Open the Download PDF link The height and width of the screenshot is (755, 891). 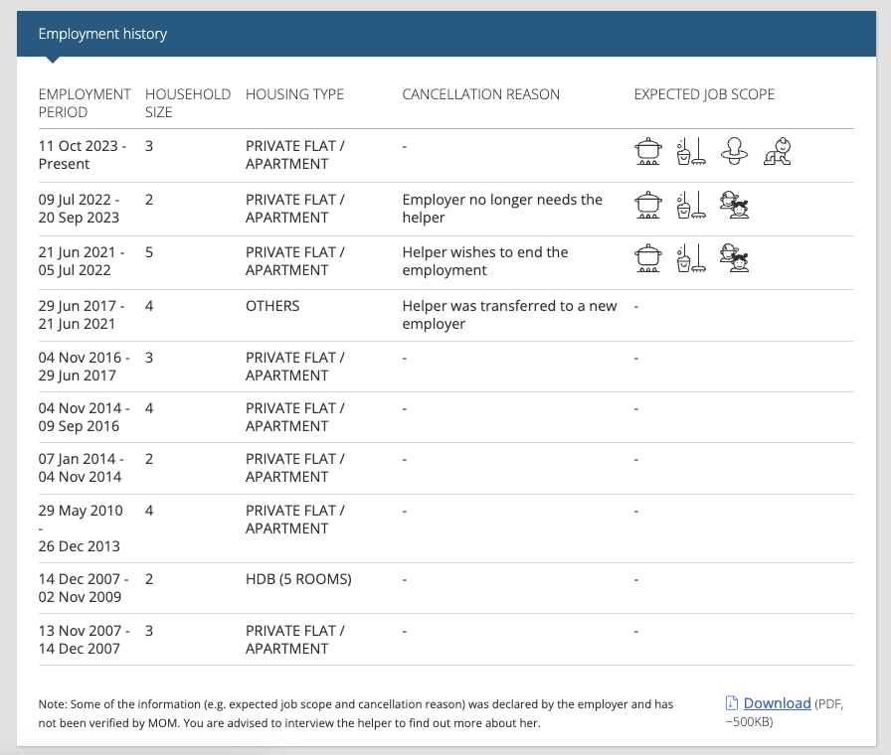pyautogui.click(x=777, y=702)
